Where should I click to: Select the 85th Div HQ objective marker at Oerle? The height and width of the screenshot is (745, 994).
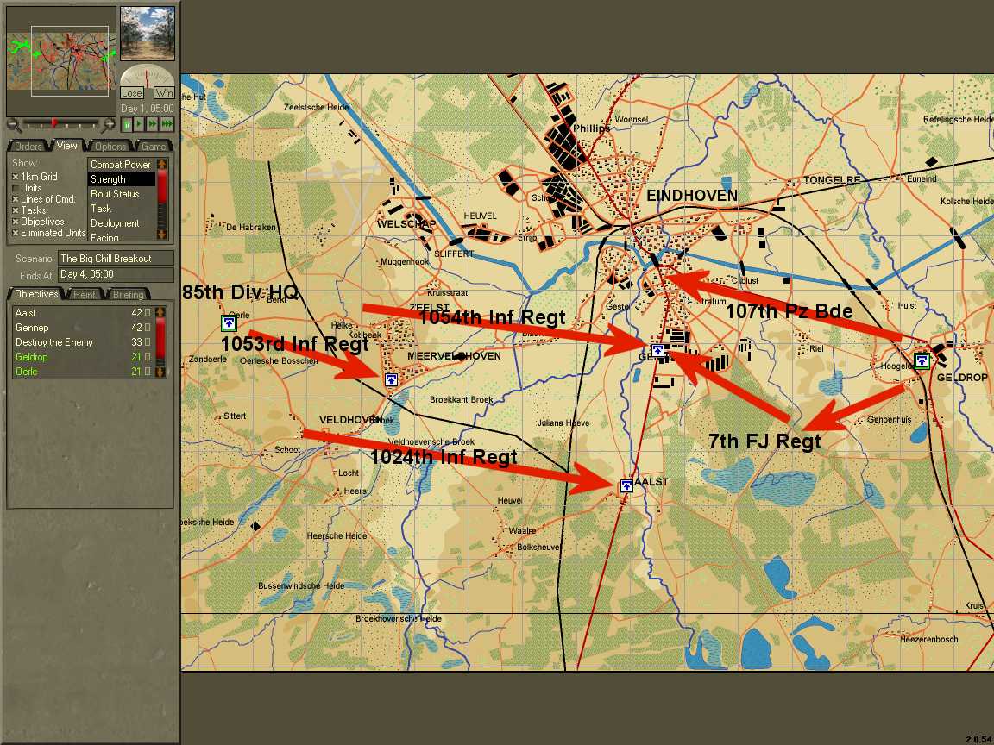click(229, 323)
